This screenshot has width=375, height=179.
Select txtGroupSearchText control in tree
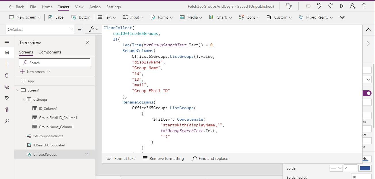[55, 136]
